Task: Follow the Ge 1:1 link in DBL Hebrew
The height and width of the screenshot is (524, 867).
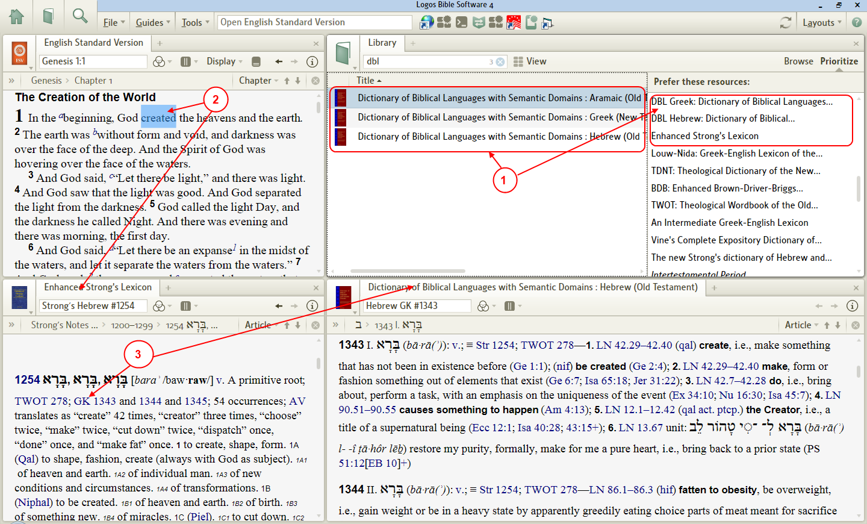Action: 529,366
